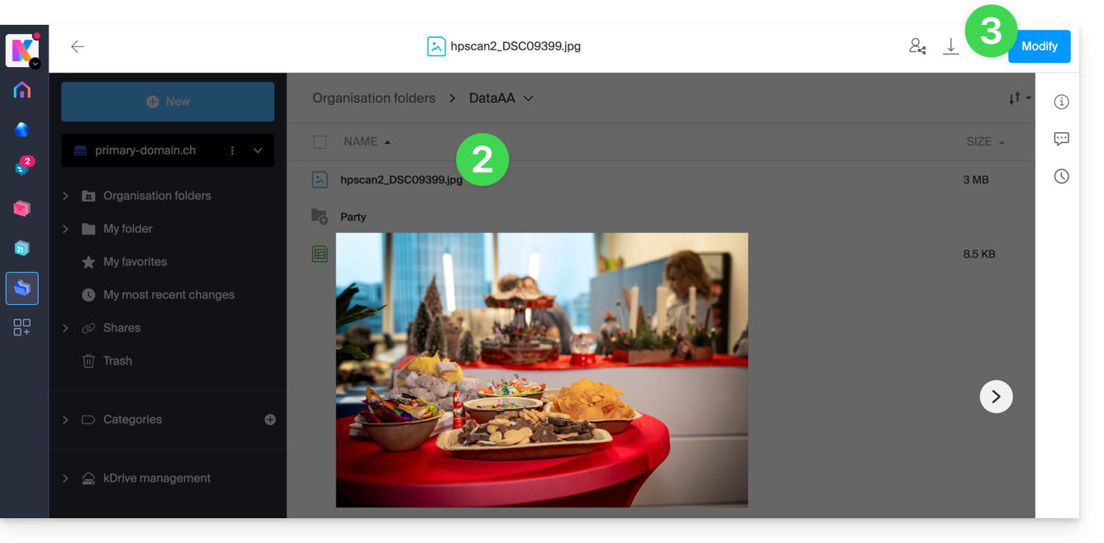
Task: Sort by the SIZE column header
Action: [x=985, y=142]
